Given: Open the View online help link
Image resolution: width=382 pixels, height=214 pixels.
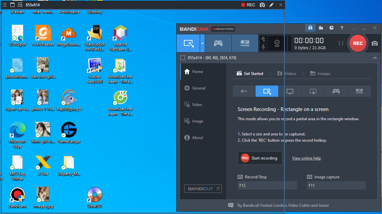Looking at the screenshot, I should pos(306,158).
